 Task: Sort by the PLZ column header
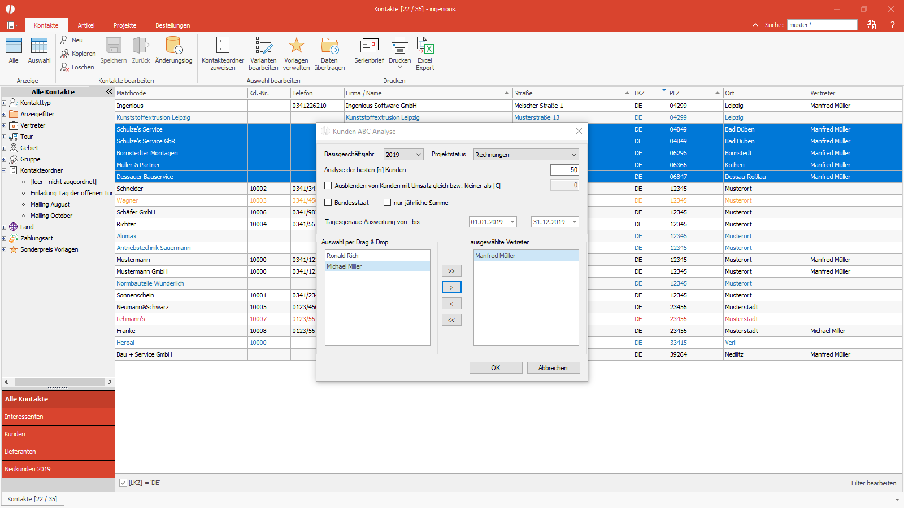tap(695, 93)
